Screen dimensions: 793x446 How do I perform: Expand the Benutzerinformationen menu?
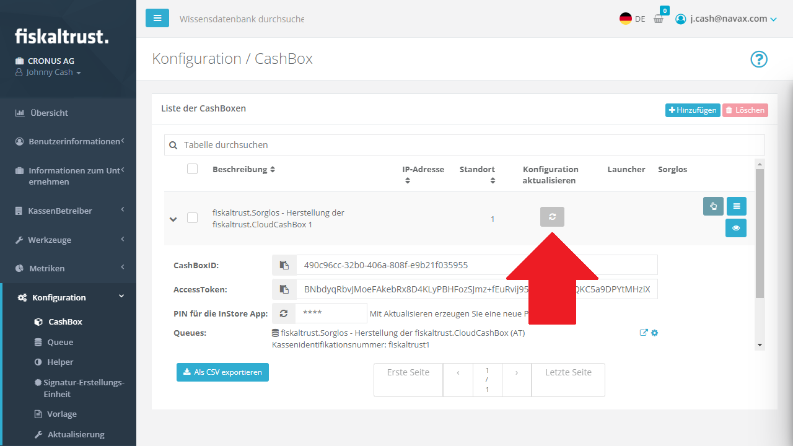coord(68,141)
